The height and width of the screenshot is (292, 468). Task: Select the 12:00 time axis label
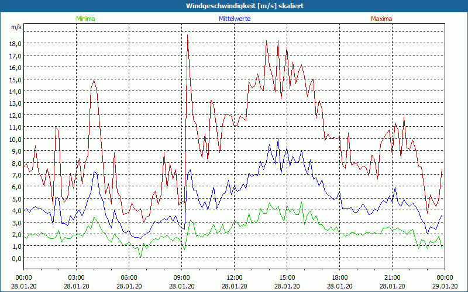(x=234, y=277)
